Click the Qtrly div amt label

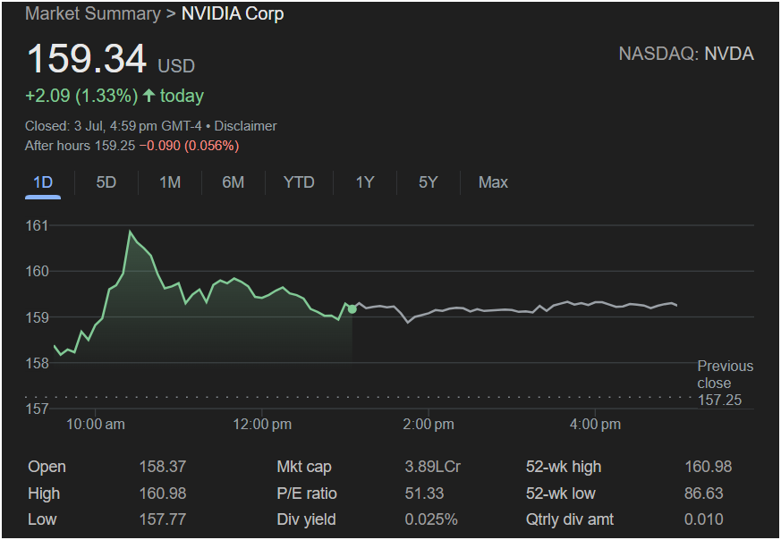point(570,519)
